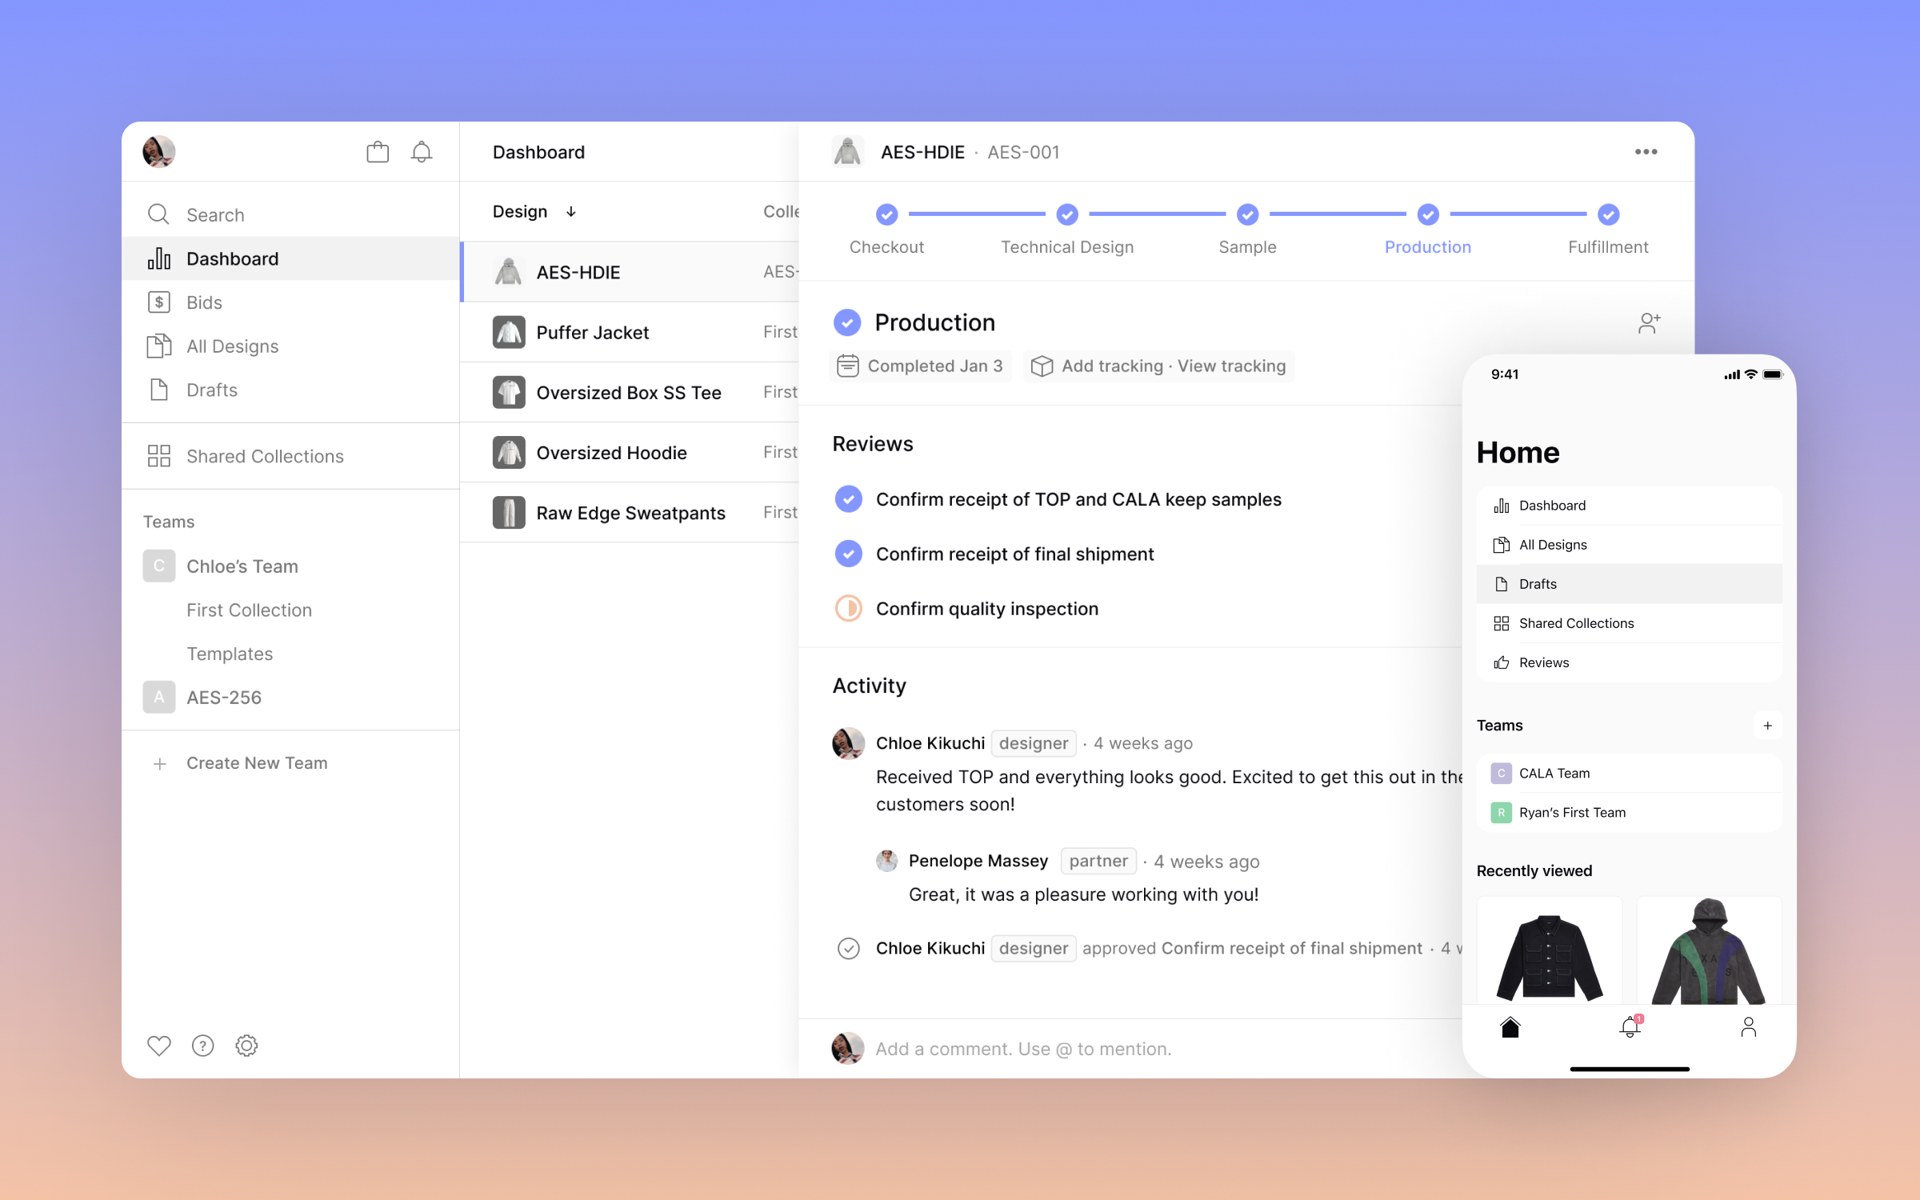Select Bids in the sidebar
Viewport: 1920px width, 1200px height.
[204, 302]
